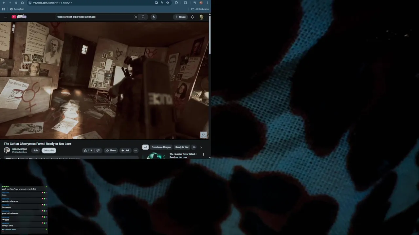Select the Ready Or Not chip
This screenshot has width=419, height=235.
(182, 147)
